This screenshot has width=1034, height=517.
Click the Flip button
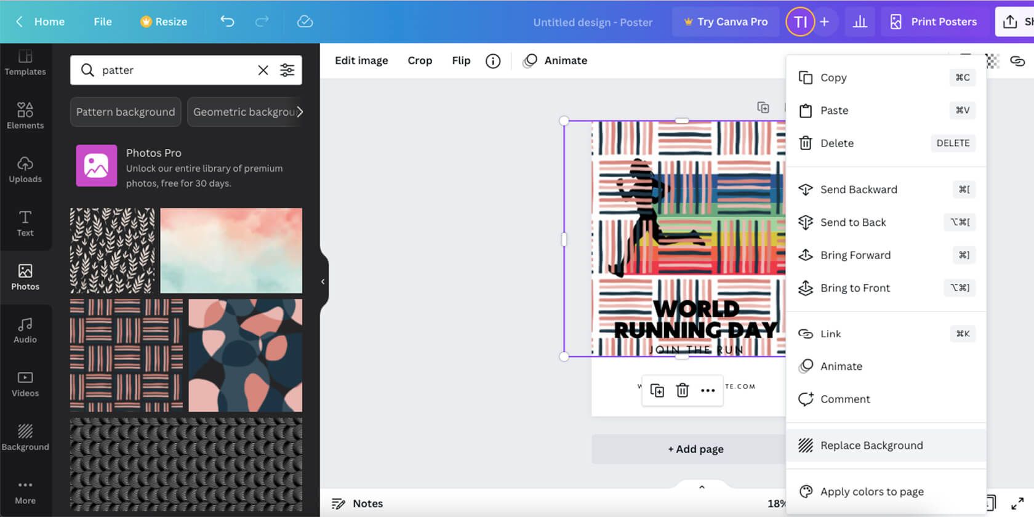[461, 60]
